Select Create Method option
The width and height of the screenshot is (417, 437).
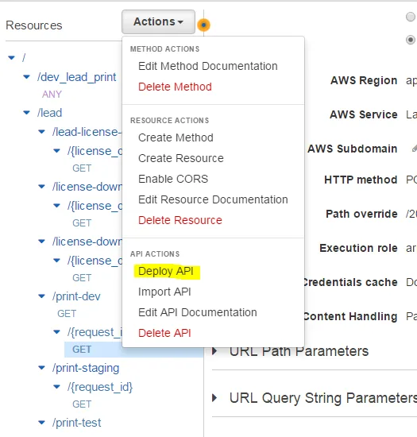click(176, 137)
